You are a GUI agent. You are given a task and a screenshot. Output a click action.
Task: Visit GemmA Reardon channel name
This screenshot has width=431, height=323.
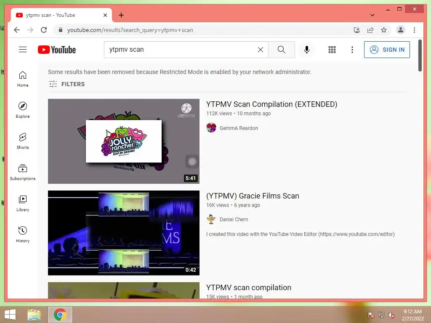click(x=239, y=128)
